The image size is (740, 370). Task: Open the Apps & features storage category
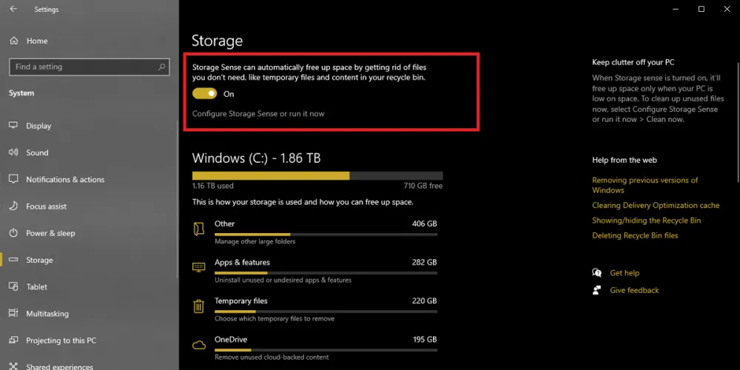pos(242,263)
